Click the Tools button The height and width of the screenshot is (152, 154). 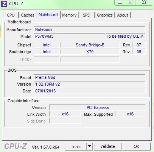[76, 146]
